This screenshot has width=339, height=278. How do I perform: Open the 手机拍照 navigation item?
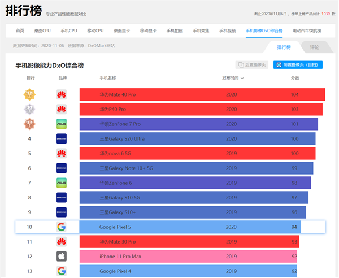pyautogui.click(x=175, y=31)
